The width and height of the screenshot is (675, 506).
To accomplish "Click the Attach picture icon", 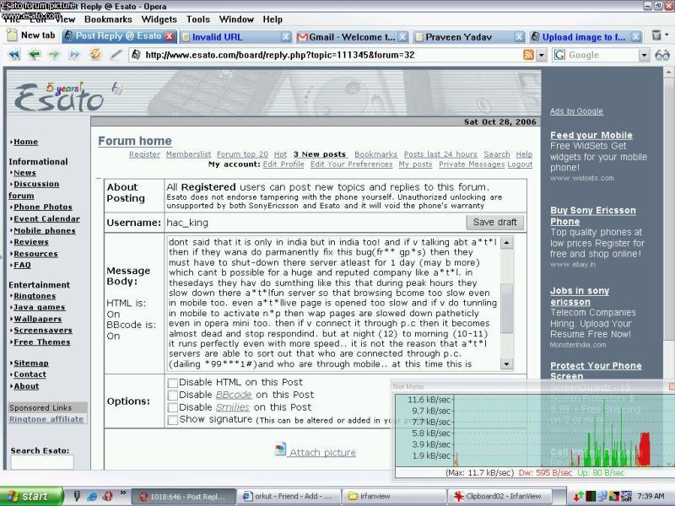I will 280,449.
